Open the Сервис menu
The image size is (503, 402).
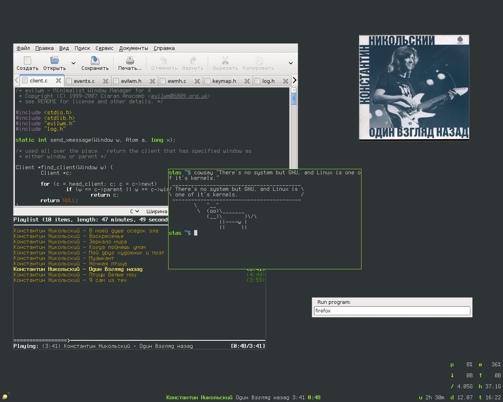[x=105, y=48]
